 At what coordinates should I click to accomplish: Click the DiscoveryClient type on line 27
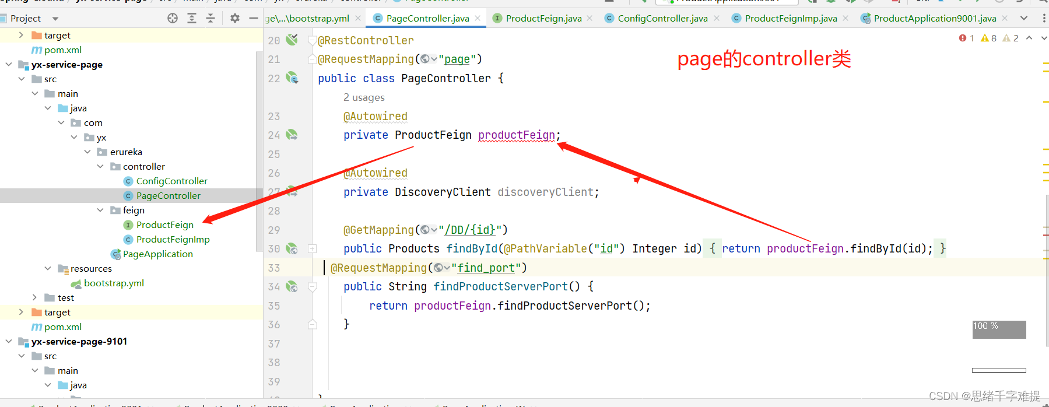coord(443,192)
